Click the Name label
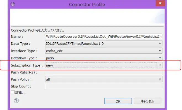Image resolution: width=182 pixels, height=110 pixels. pos(17,37)
